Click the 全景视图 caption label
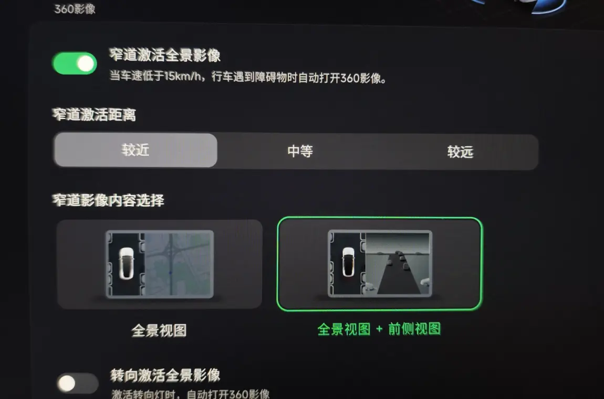 159,331
